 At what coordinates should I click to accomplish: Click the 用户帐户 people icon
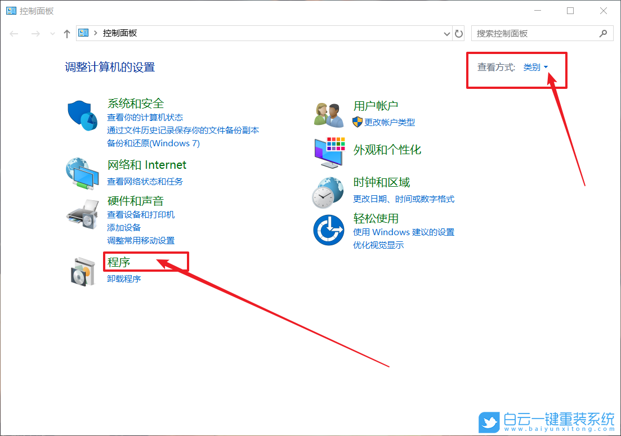(x=328, y=113)
